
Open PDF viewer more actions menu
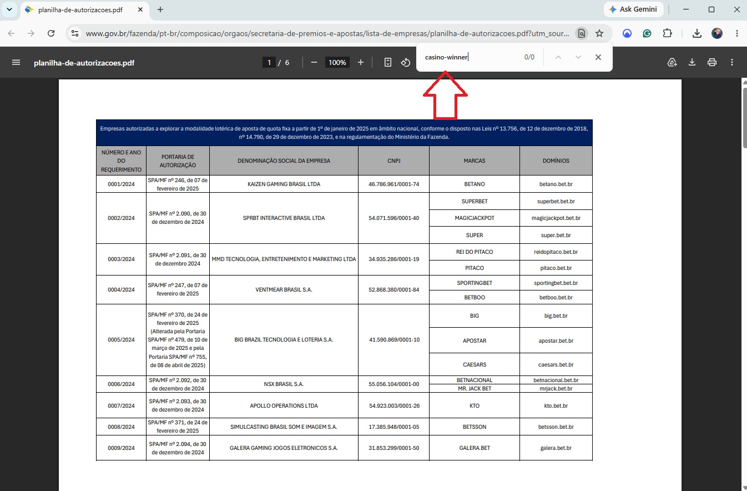pos(732,62)
